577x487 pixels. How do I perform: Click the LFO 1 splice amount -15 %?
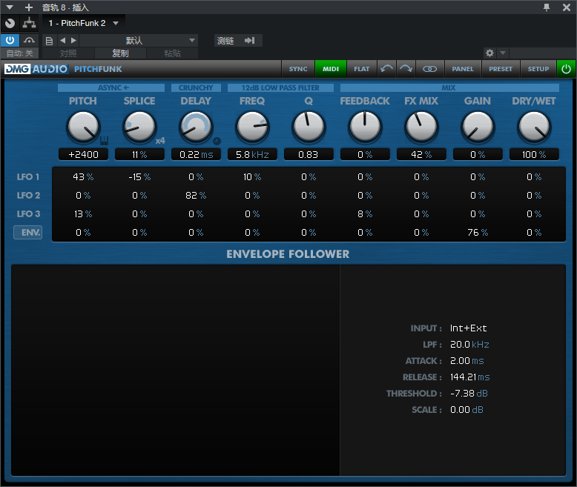pyautogui.click(x=139, y=177)
